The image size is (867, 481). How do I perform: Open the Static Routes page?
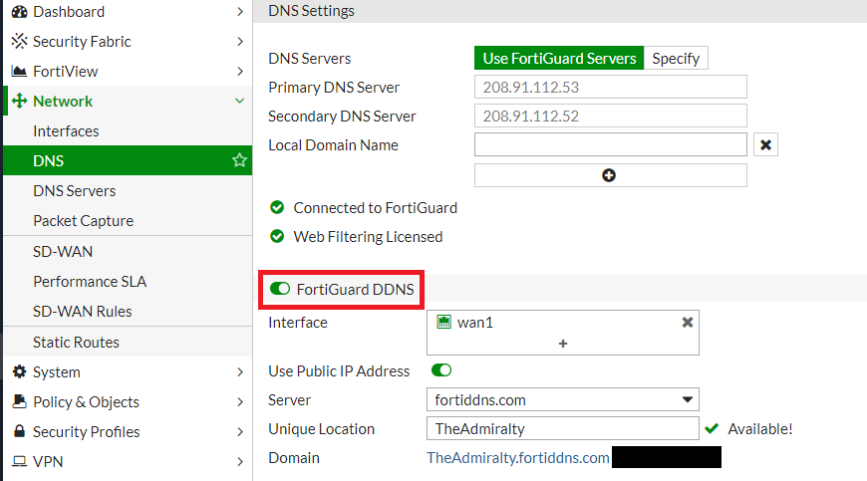click(128, 342)
